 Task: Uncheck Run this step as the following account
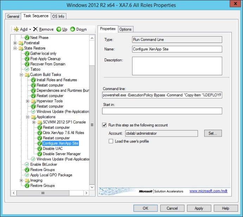click(x=104, y=125)
